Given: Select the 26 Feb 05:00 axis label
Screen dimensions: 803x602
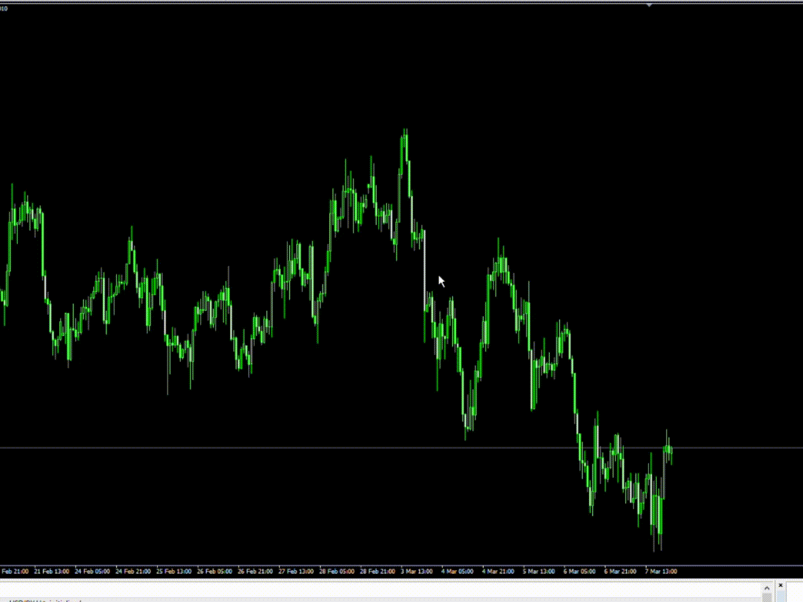Looking at the screenshot, I should point(215,571).
